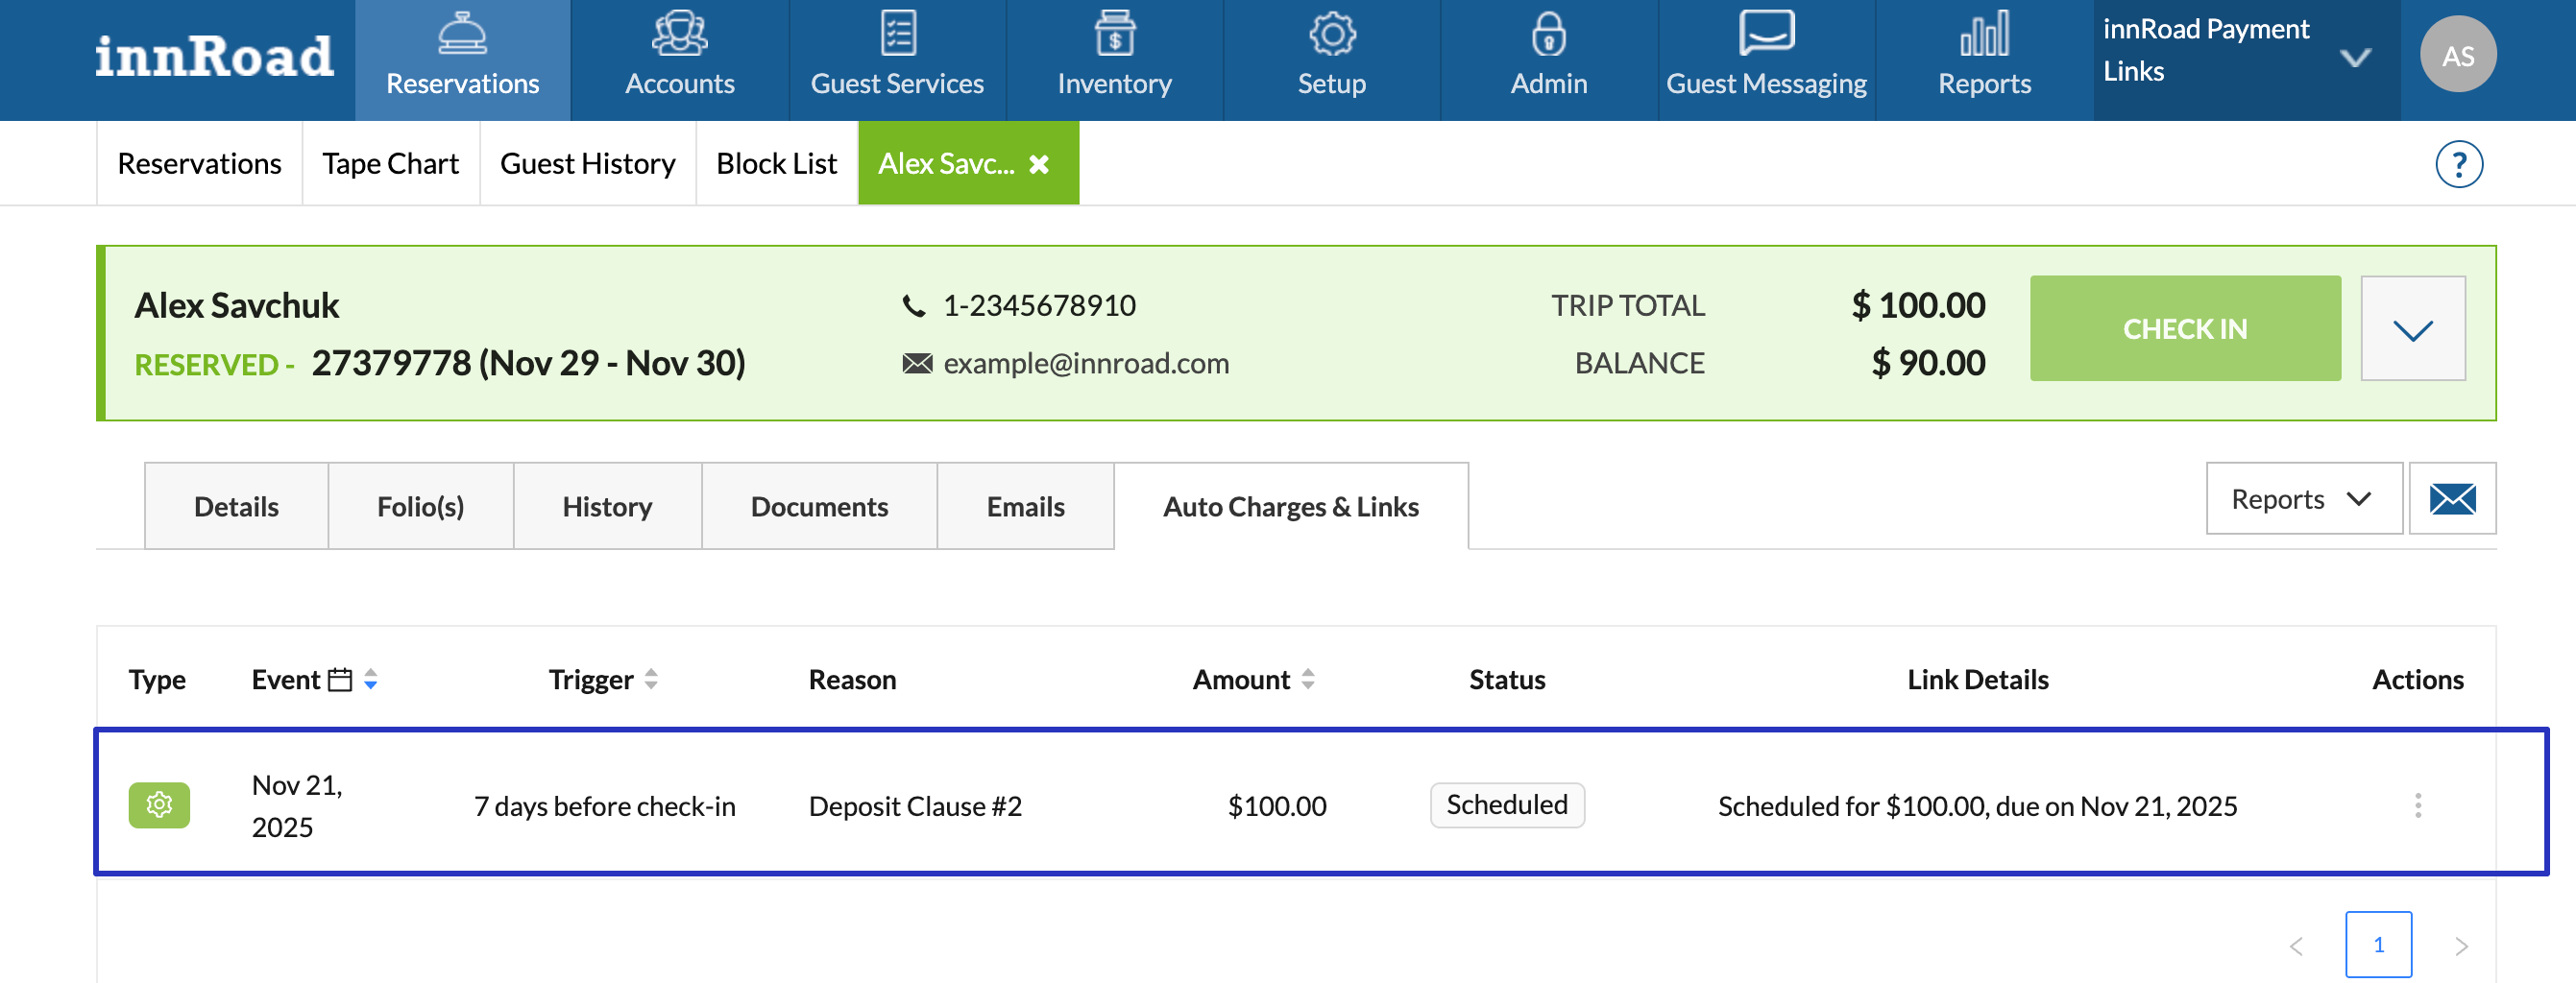Screen dimensions: 2576x983
Task: Open the Inventory module
Action: pyautogui.click(x=1114, y=60)
